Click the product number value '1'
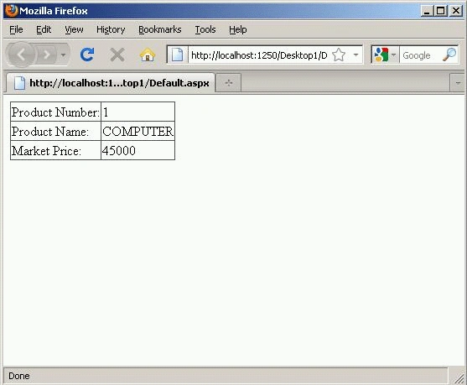This screenshot has width=467, height=385. [106, 112]
